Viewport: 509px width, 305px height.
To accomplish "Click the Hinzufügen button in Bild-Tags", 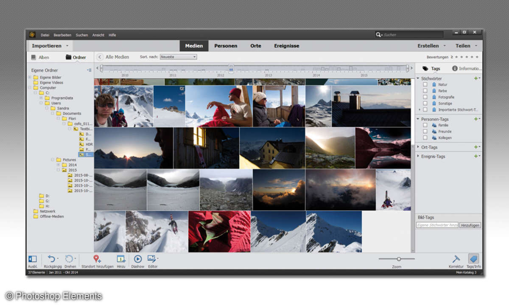I will (x=470, y=225).
